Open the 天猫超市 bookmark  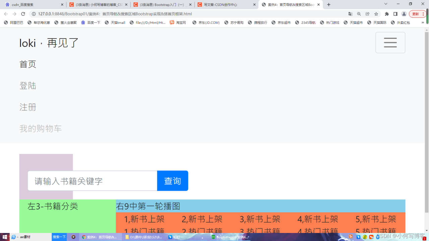(353, 23)
